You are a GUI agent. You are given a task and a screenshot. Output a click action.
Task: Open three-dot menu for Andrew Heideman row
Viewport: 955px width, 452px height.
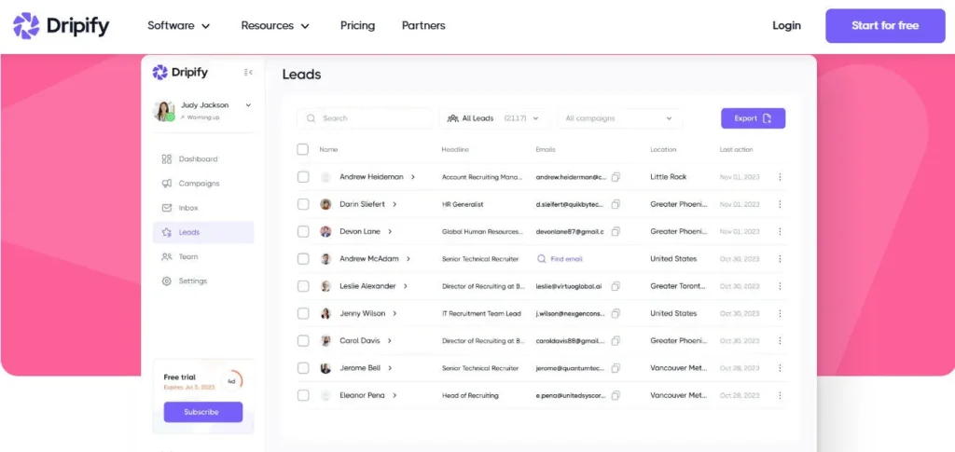tap(780, 177)
